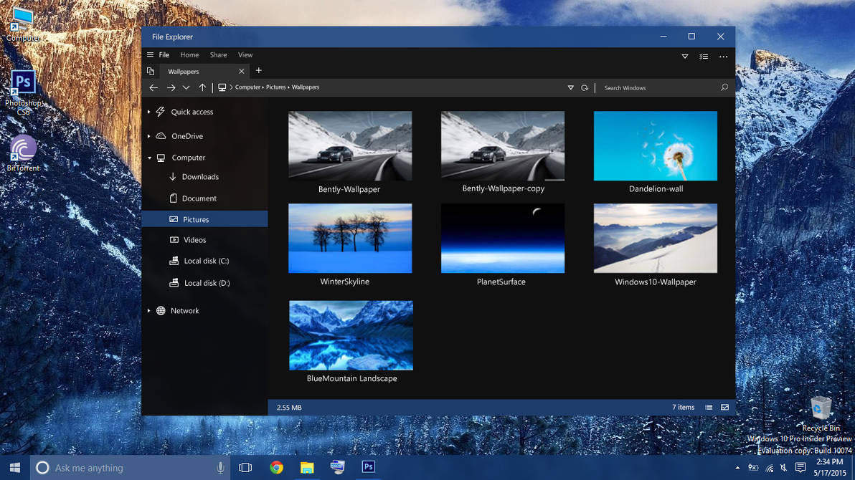Expand the Quick access section
The image size is (855, 480).
pyautogui.click(x=150, y=112)
